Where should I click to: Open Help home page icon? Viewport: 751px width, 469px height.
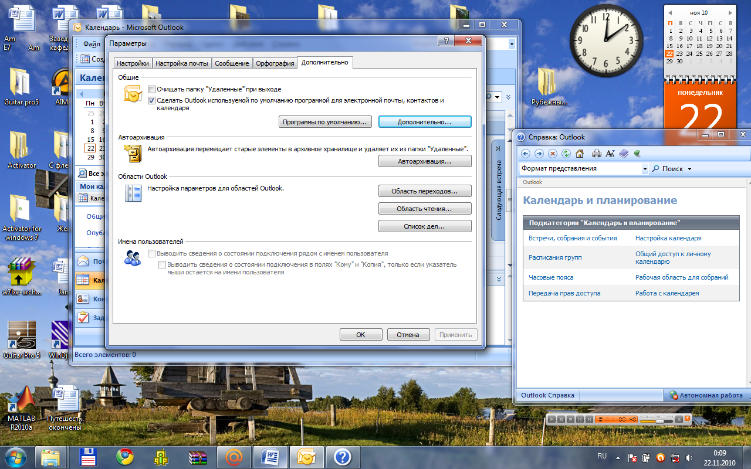[580, 154]
